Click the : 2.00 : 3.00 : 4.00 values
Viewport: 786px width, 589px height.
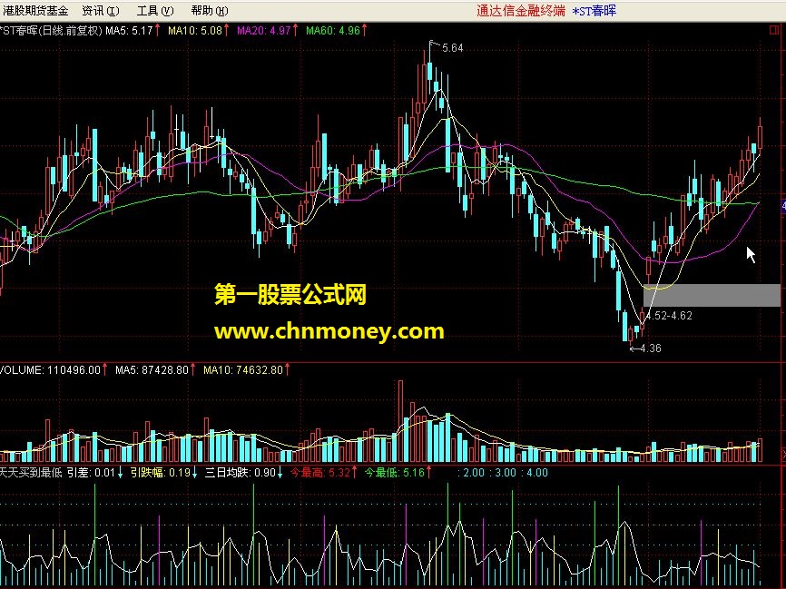(x=503, y=473)
